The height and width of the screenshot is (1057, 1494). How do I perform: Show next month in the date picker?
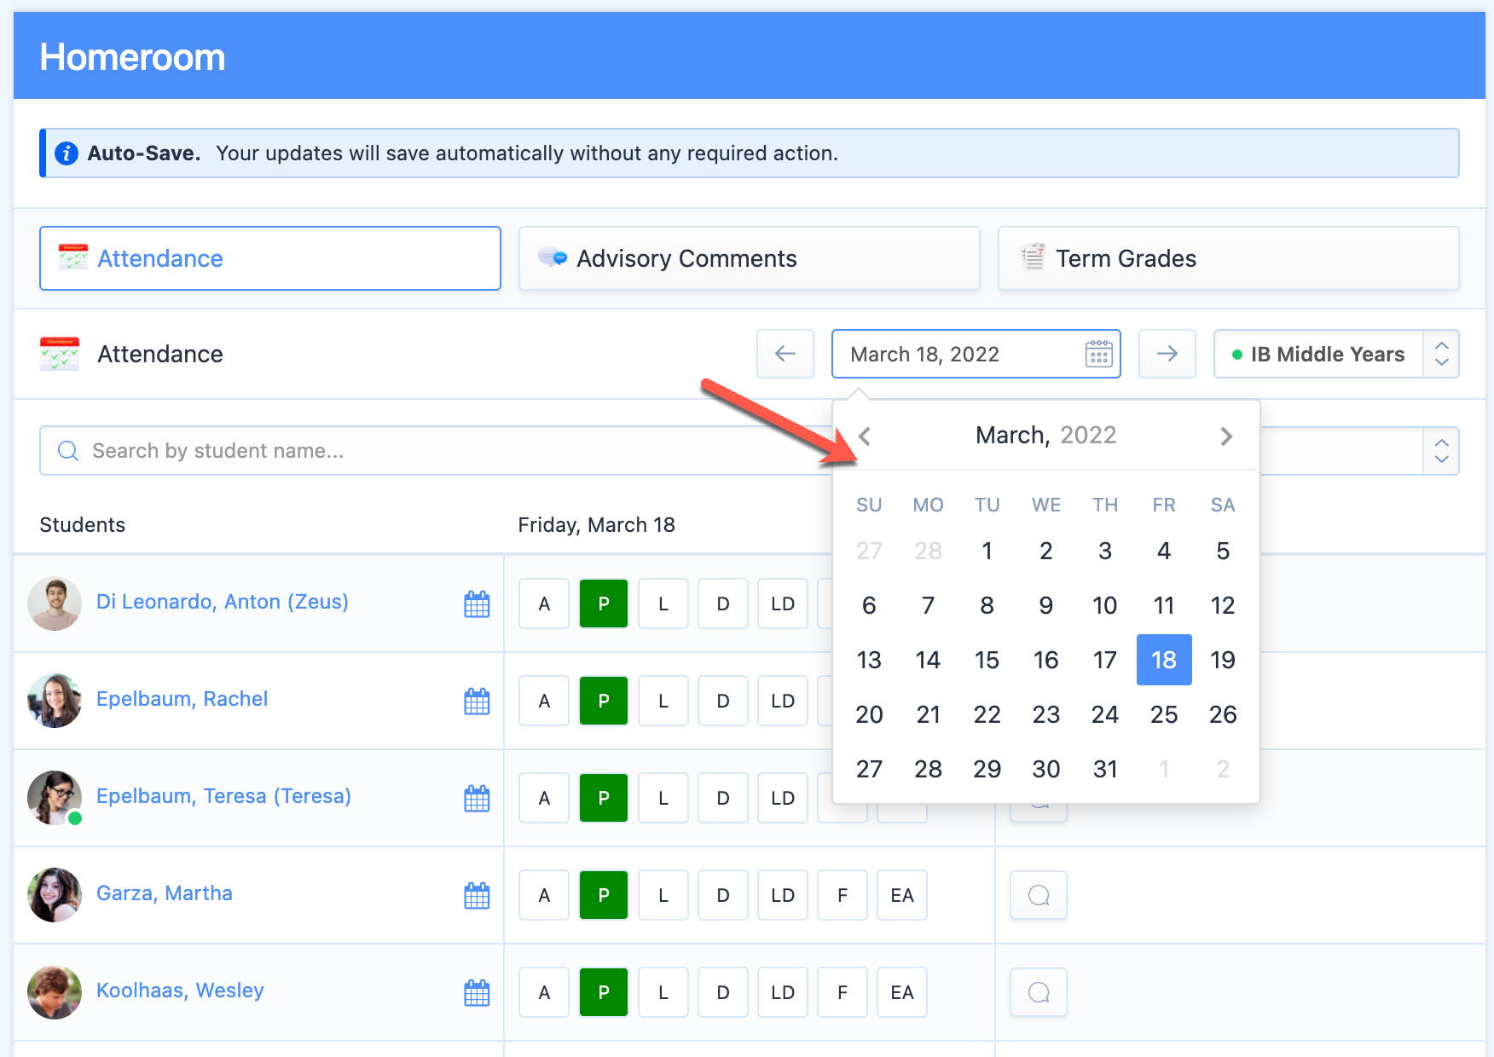(x=1226, y=436)
